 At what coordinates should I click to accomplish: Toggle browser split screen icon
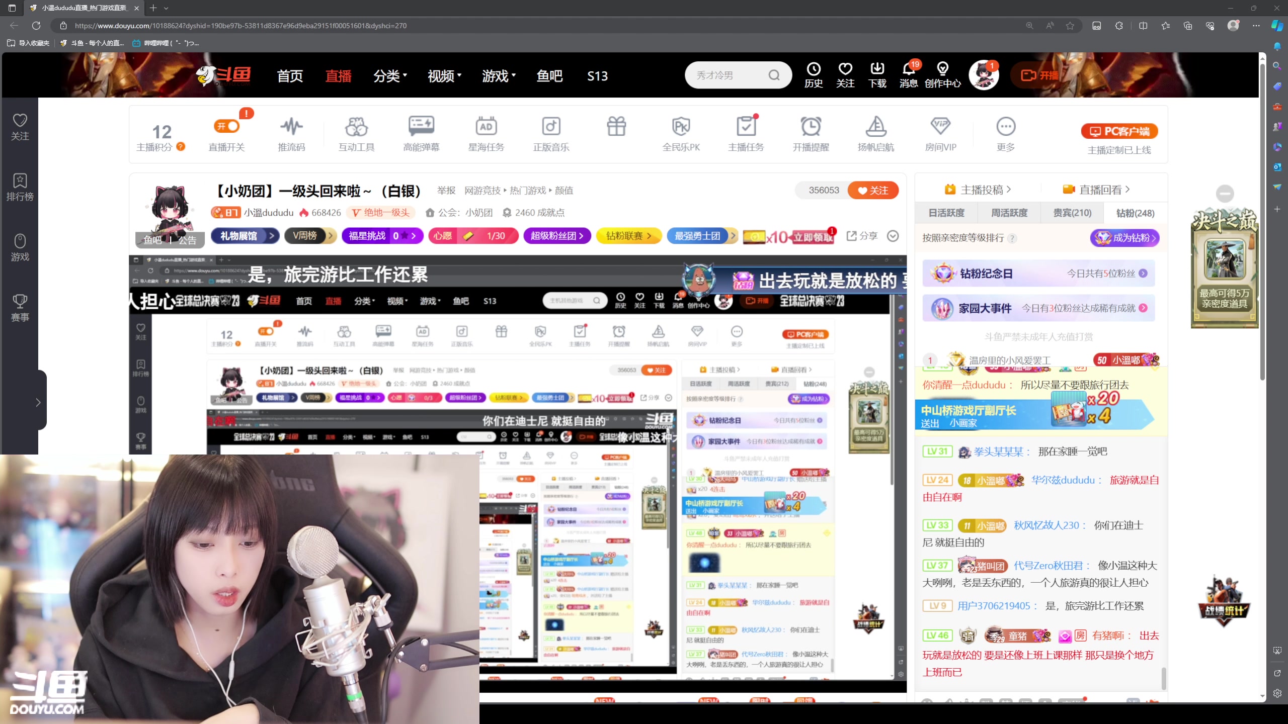click(1143, 26)
